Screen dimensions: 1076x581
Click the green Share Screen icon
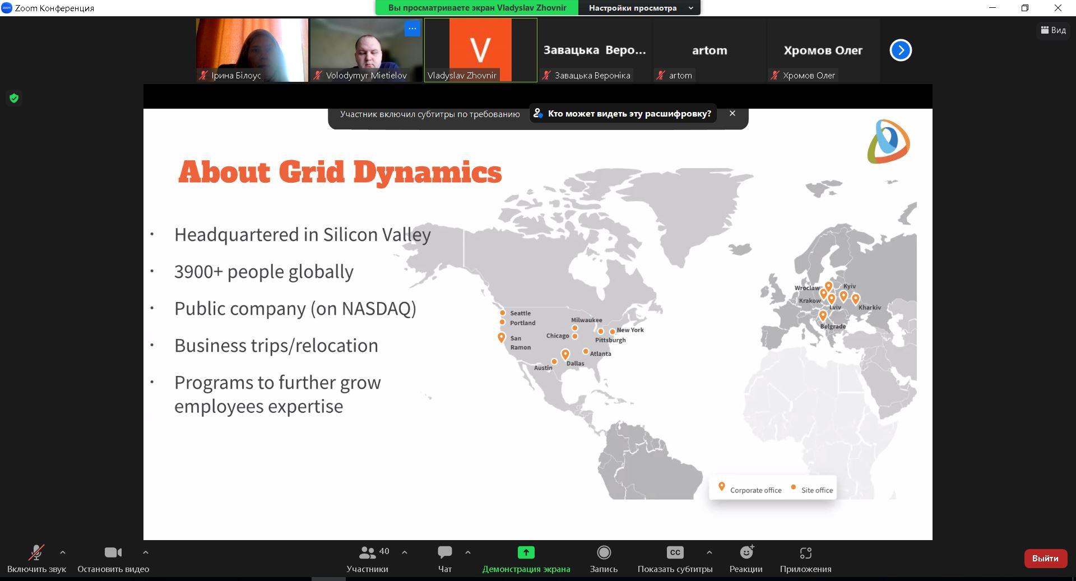tap(526, 553)
